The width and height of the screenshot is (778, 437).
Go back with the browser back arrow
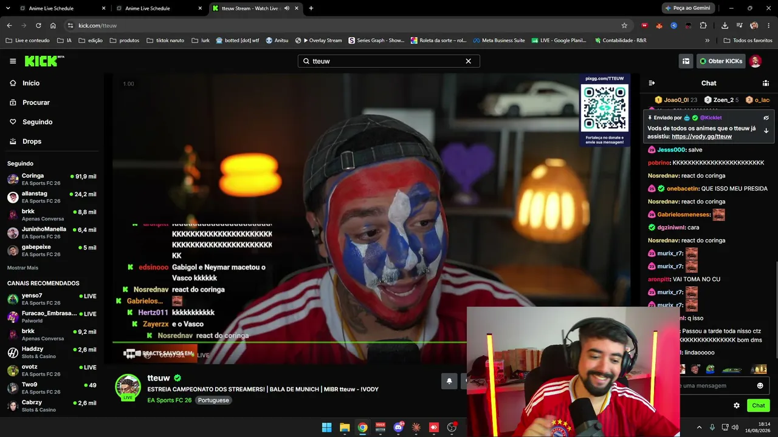pos(9,25)
